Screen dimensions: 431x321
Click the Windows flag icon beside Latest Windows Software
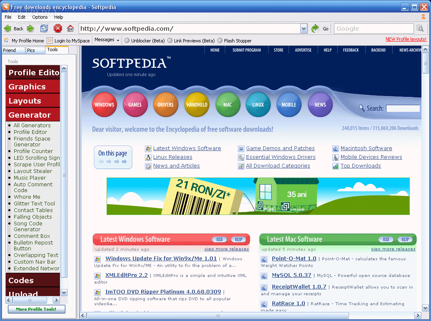click(x=148, y=149)
